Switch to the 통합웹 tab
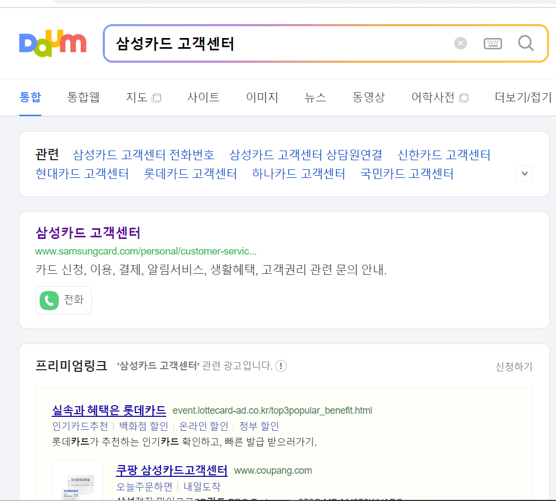 [83, 97]
